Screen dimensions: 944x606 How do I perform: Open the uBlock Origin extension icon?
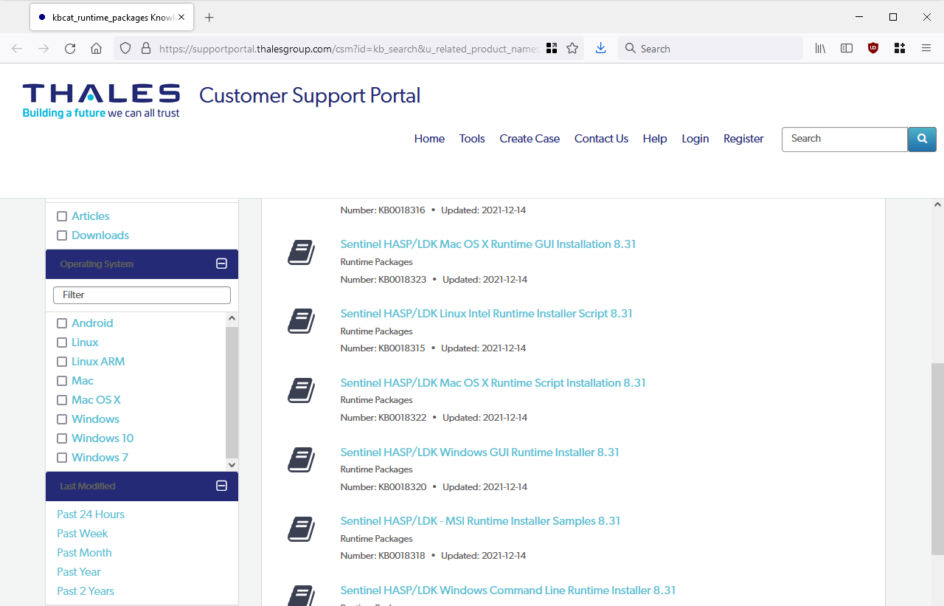coord(873,49)
